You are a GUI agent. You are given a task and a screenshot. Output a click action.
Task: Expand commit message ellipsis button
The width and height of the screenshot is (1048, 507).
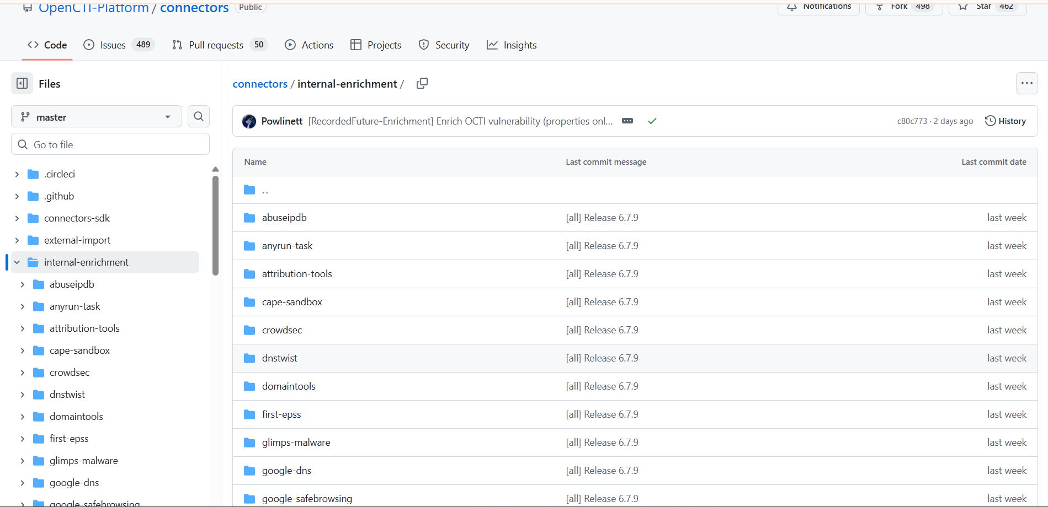coord(627,121)
